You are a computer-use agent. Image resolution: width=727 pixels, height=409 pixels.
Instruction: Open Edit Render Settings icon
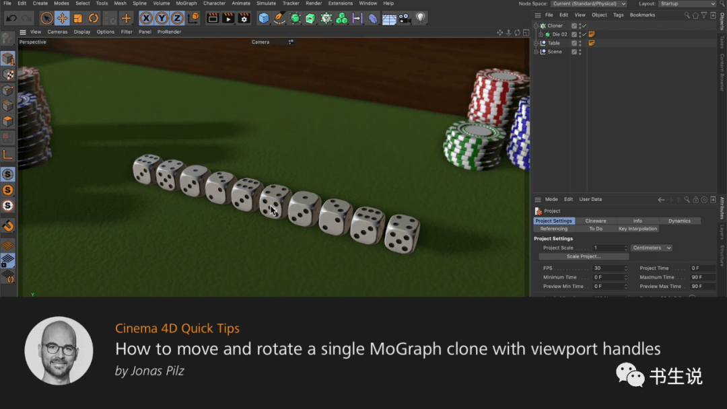click(x=244, y=18)
